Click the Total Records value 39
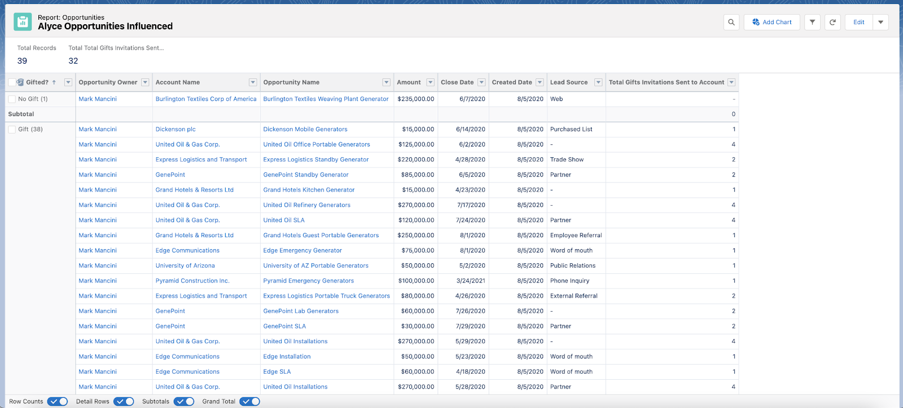The height and width of the screenshot is (408, 903). tap(22, 61)
